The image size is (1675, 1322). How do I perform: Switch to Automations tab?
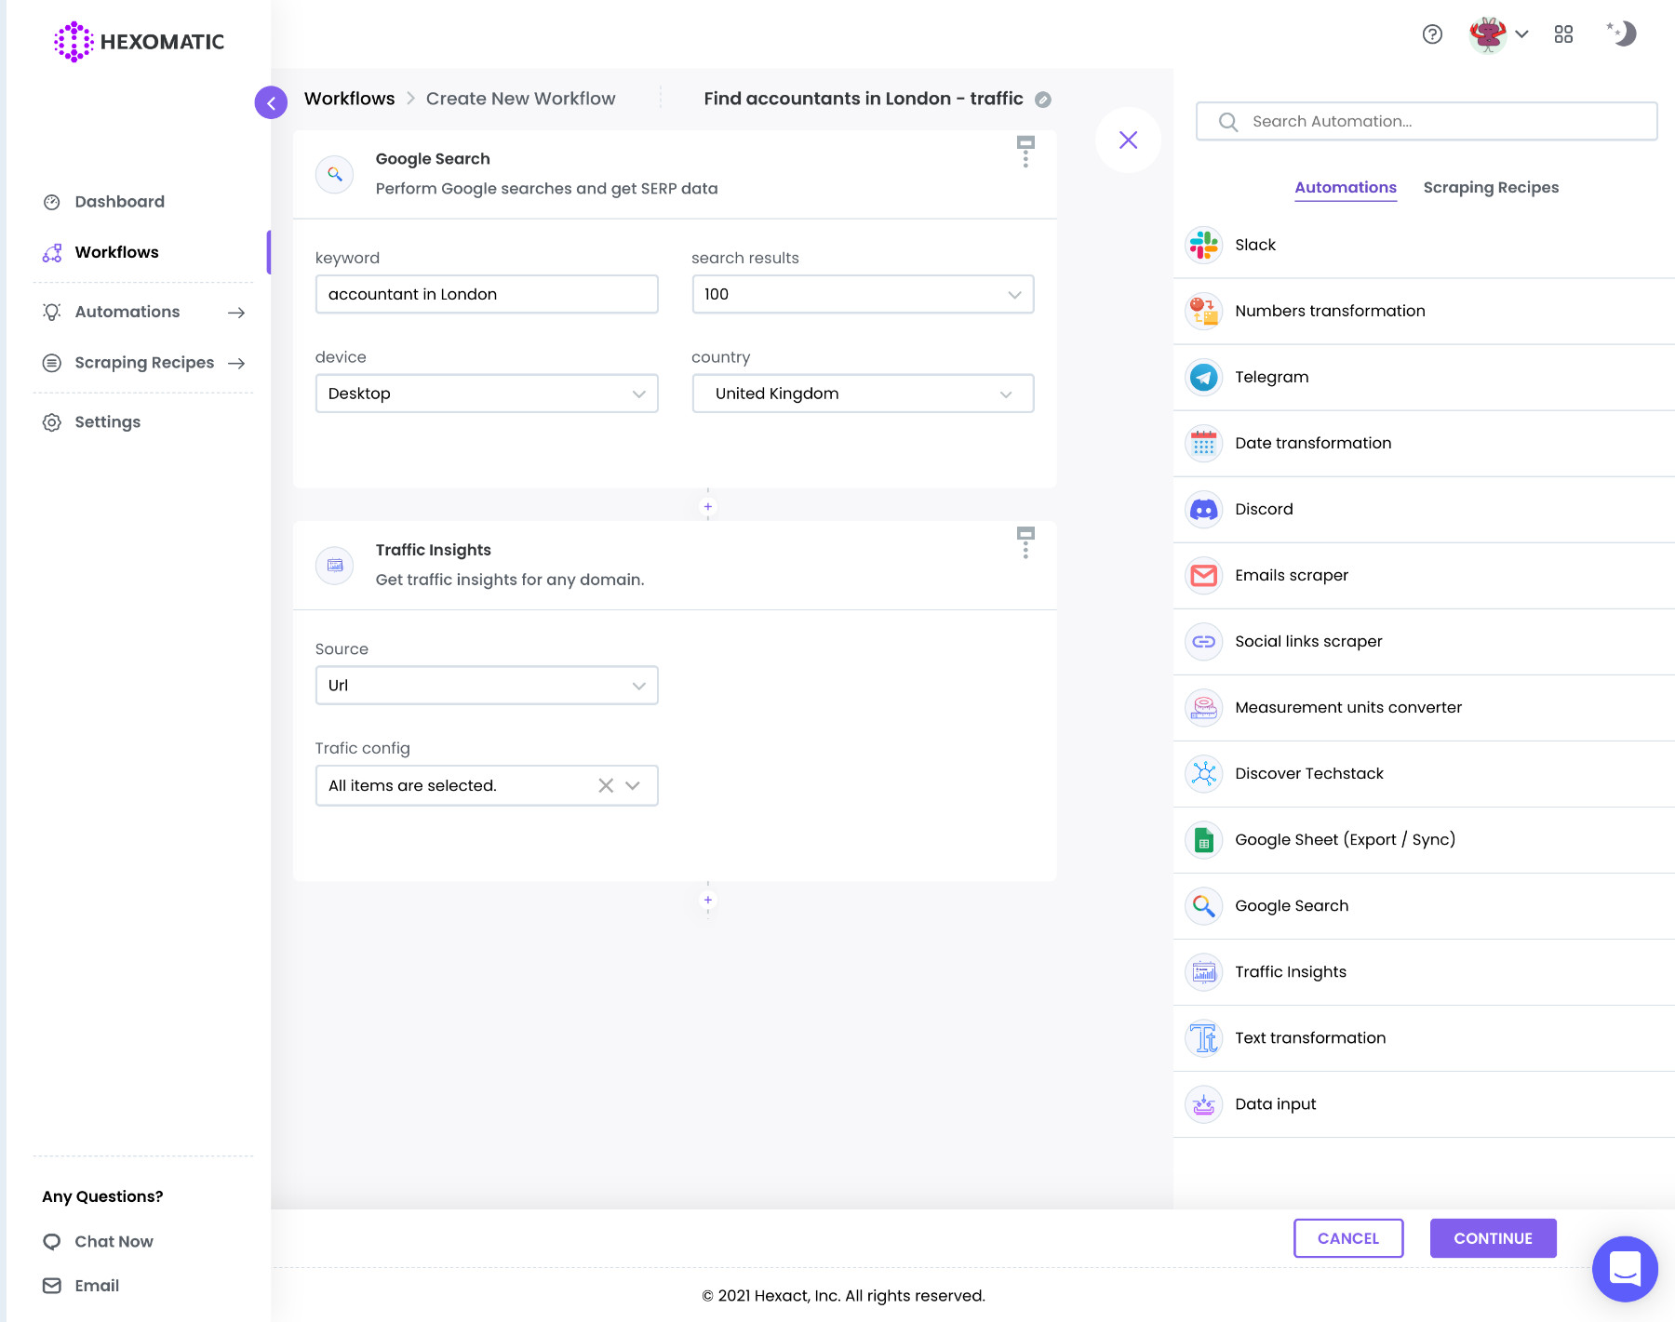[x=1346, y=187]
